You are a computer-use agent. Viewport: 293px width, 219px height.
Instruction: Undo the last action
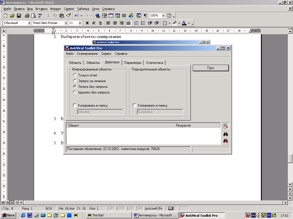coord(77,16)
